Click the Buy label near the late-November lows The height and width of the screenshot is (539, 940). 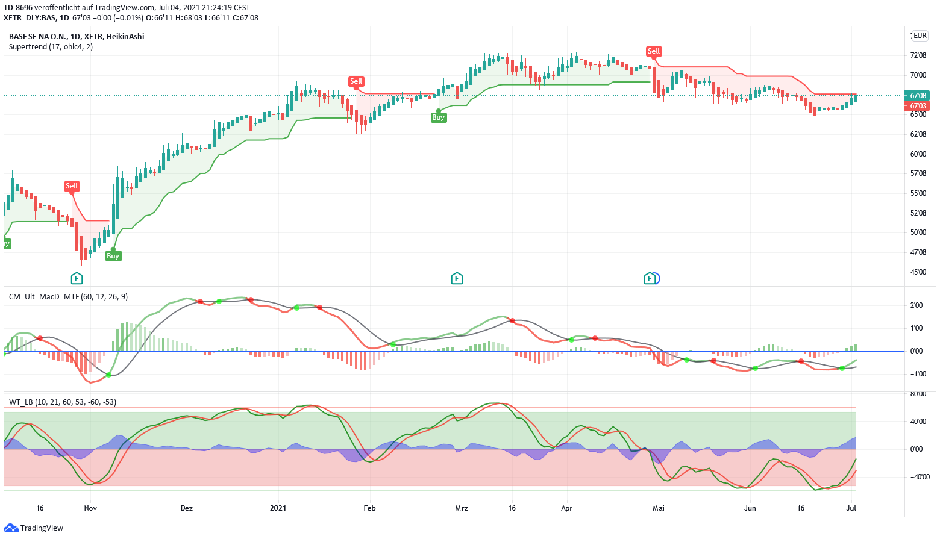113,255
